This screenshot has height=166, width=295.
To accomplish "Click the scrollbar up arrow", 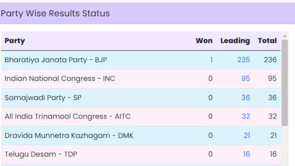I will pos(284,36).
